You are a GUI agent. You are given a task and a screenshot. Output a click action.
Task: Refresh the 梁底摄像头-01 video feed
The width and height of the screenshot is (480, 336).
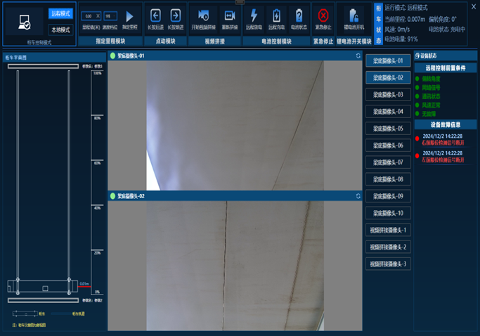tap(358, 56)
